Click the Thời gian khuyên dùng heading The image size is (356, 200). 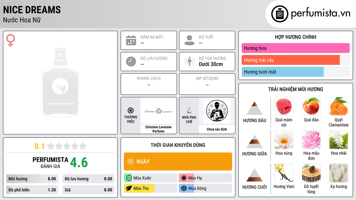pos(178,145)
